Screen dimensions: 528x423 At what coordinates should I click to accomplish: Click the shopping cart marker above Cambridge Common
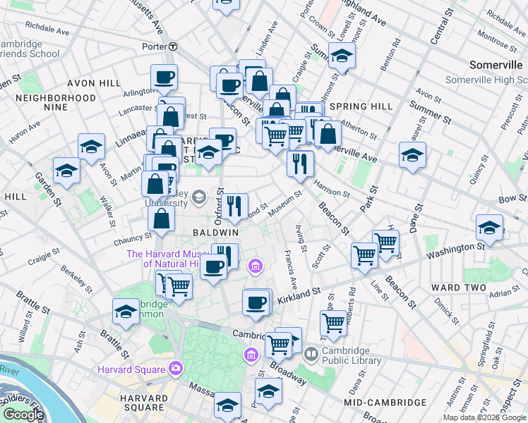(179, 287)
